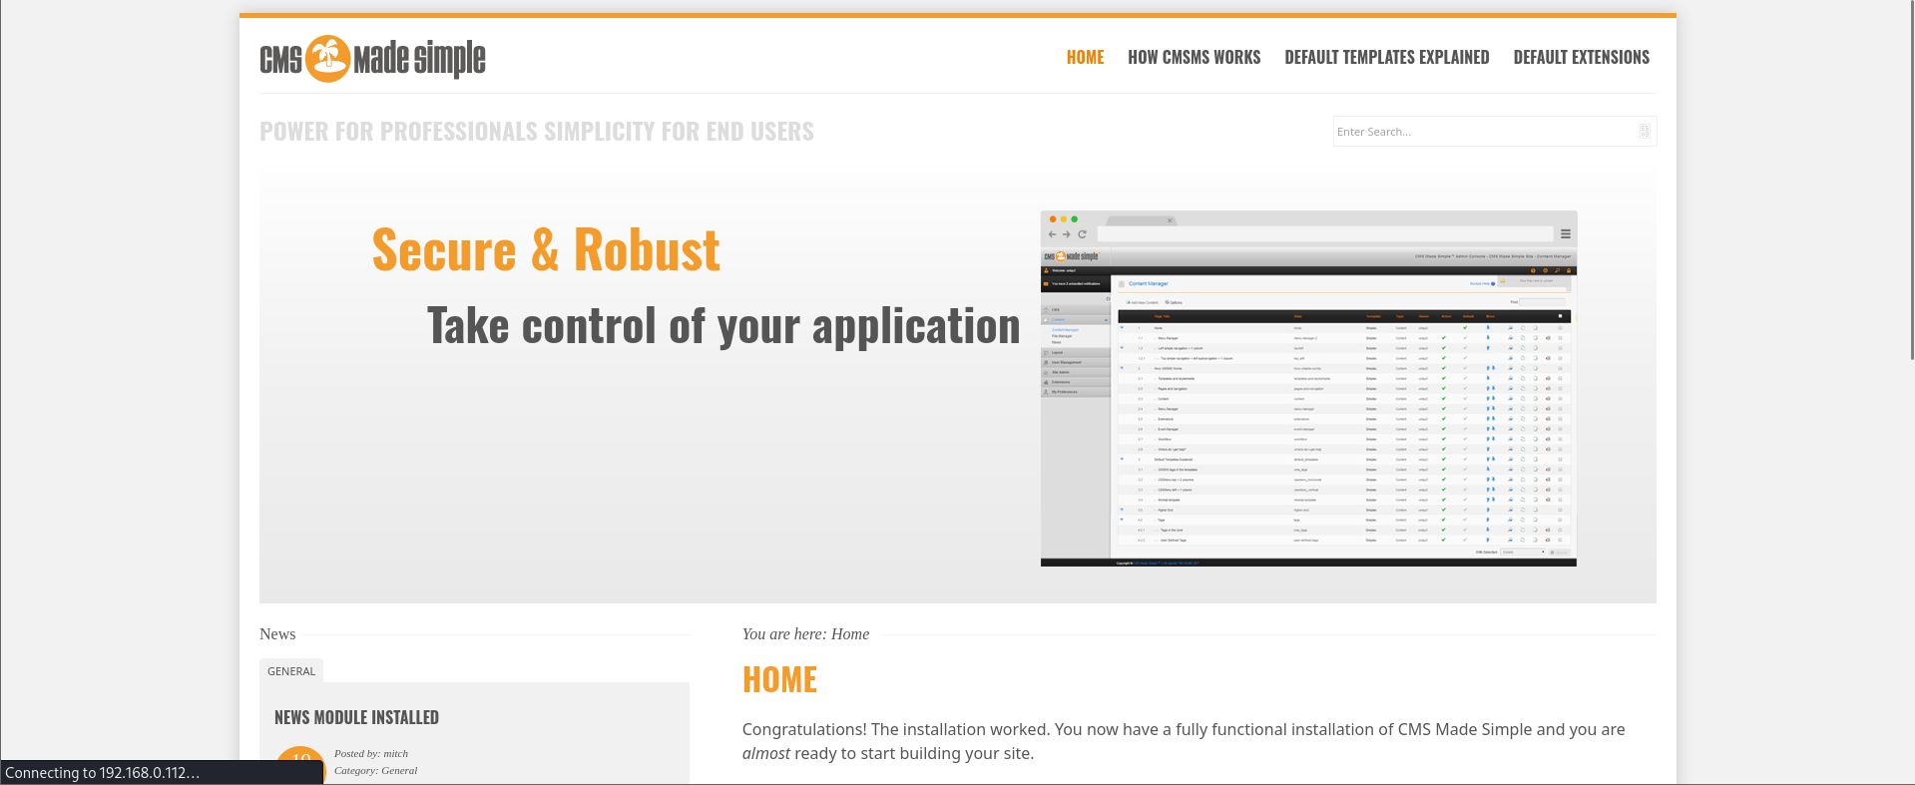Submit search with the search icon

coord(1645,132)
